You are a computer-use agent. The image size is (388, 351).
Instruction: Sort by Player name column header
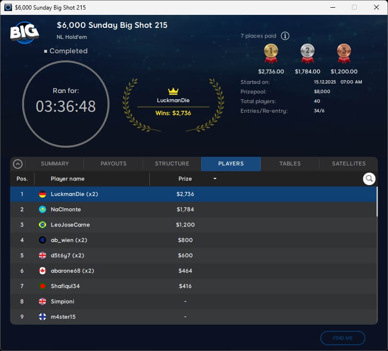[x=68, y=179]
